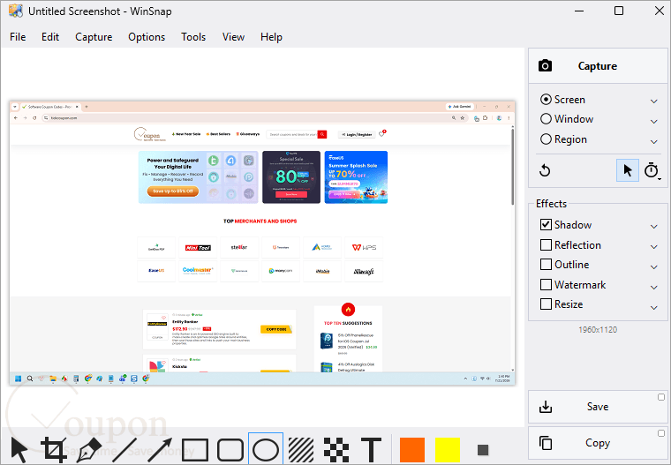Expand the Resize settings chevron
The width and height of the screenshot is (671, 465).
(x=654, y=307)
